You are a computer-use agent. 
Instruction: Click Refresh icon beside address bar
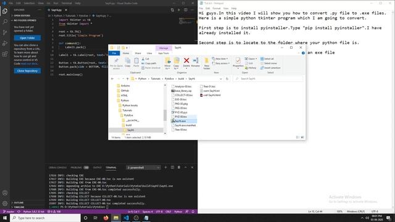227,79
